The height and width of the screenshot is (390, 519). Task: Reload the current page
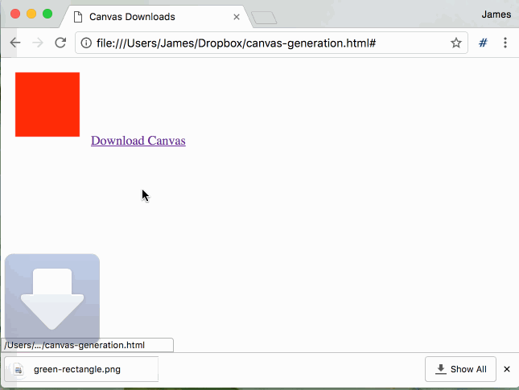60,43
